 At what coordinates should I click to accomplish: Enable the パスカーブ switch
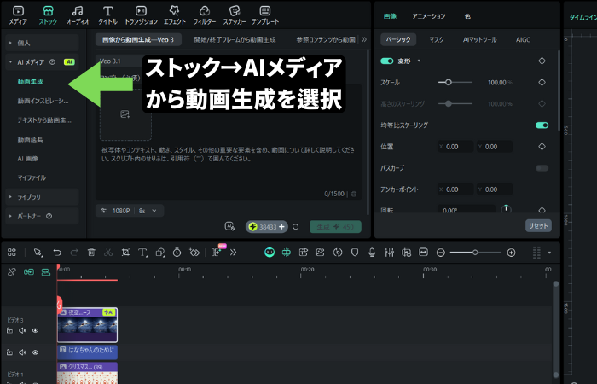click(x=542, y=168)
